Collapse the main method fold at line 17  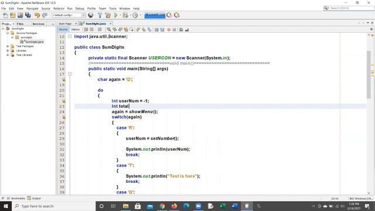(70, 74)
